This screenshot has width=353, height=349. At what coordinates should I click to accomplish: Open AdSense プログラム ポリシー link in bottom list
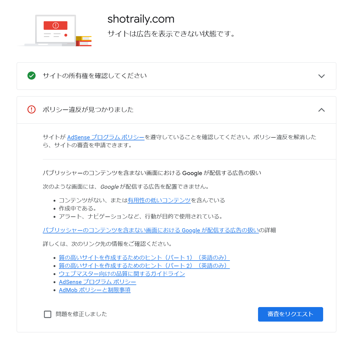(97, 282)
